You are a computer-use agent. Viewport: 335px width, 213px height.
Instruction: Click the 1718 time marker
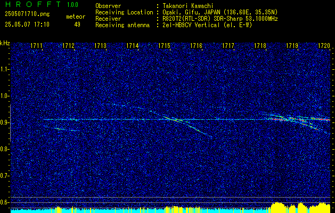point(260,45)
